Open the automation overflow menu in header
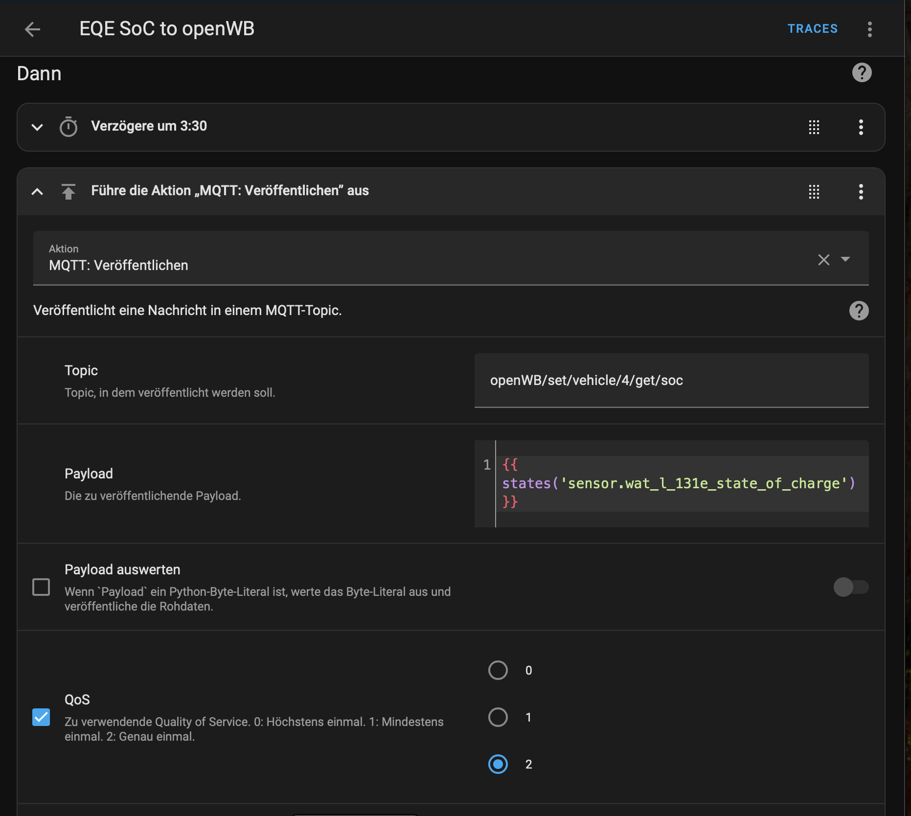 click(869, 29)
